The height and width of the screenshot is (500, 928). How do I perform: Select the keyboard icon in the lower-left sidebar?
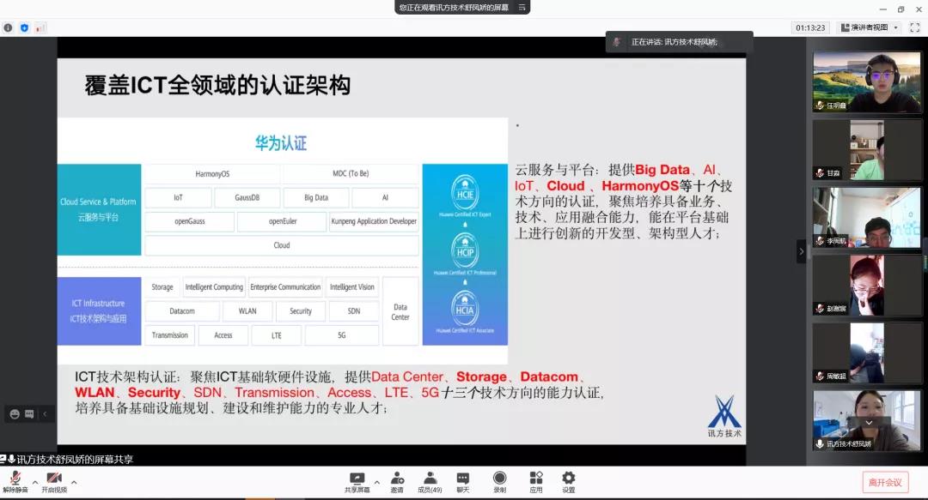tap(28, 413)
